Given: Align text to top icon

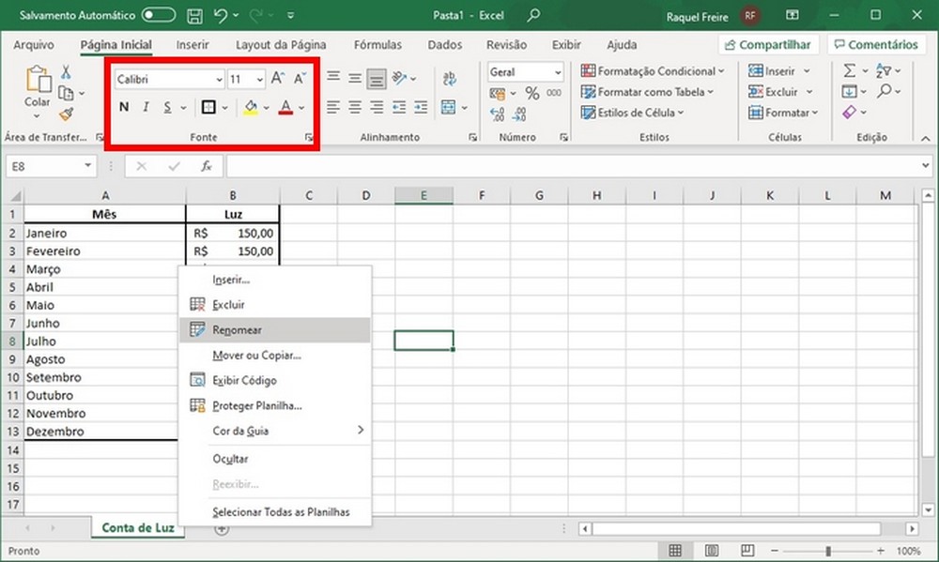Looking at the screenshot, I should (x=333, y=77).
